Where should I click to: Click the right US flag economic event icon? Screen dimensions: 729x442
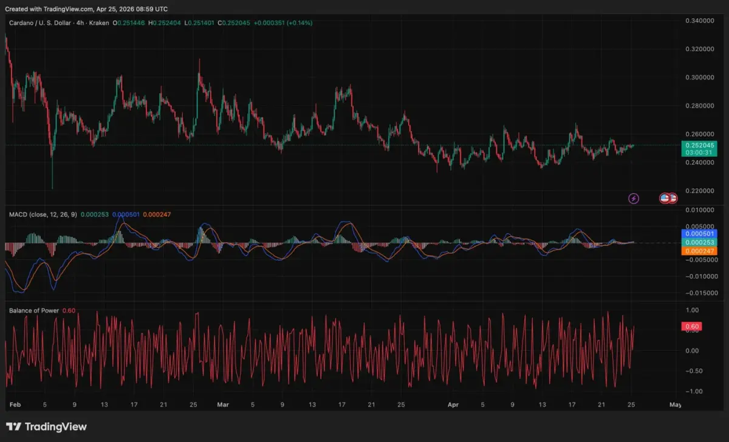click(673, 198)
